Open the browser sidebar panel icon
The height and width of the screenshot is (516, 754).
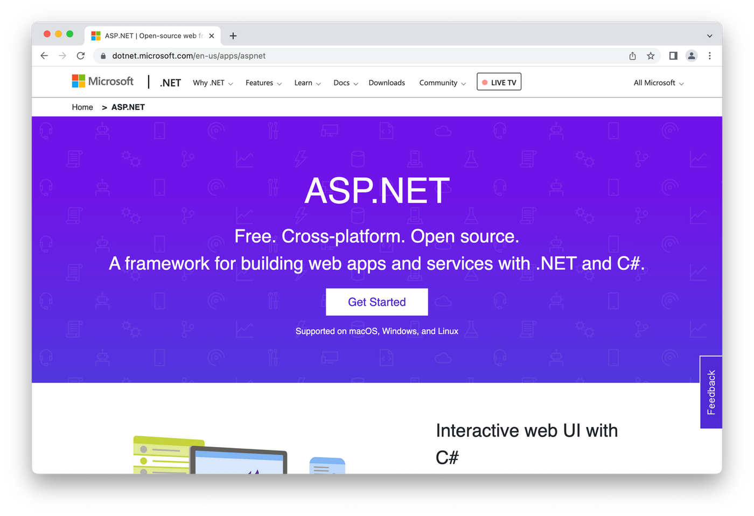tap(673, 55)
